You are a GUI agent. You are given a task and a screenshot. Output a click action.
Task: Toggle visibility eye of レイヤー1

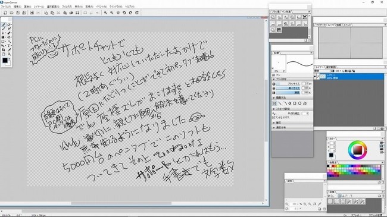[315, 77]
